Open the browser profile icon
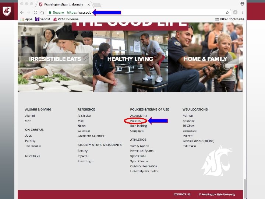Screen dimensions: 265x199 pos(242,4)
